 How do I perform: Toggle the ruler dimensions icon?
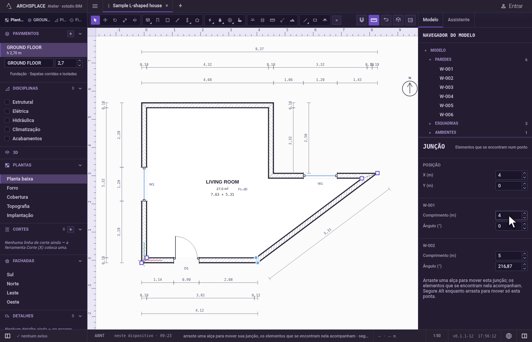pyautogui.click(x=374, y=20)
